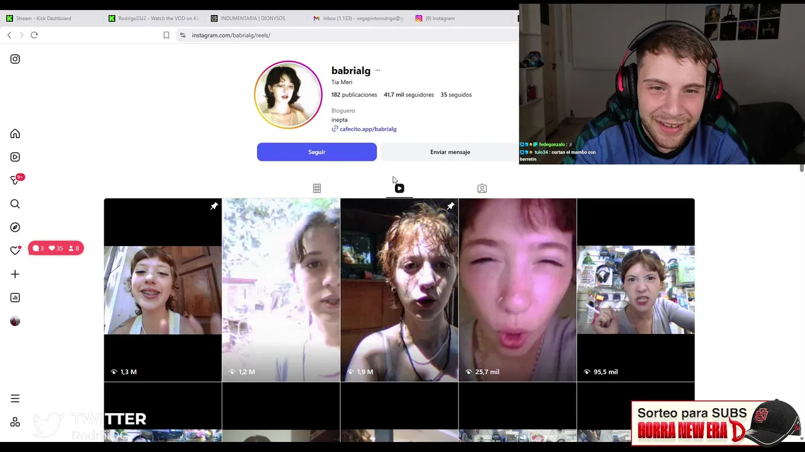
Task: Click 182 publicaciones count
Action: (x=354, y=95)
